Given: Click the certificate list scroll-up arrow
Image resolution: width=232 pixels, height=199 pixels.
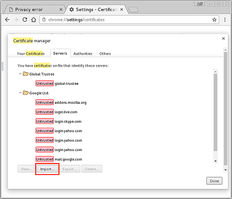Looking at the screenshot, I should coord(215,72).
